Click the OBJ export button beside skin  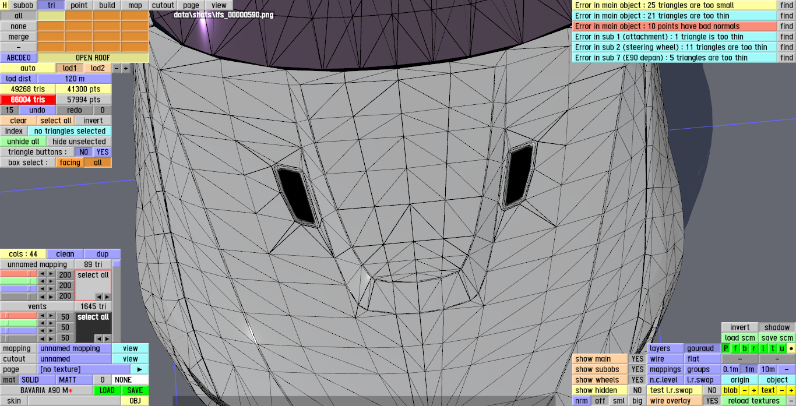135,401
